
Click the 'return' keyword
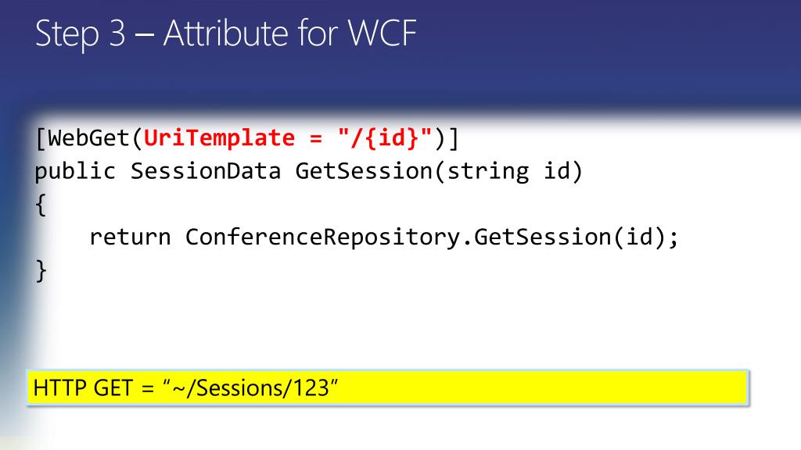click(x=130, y=237)
